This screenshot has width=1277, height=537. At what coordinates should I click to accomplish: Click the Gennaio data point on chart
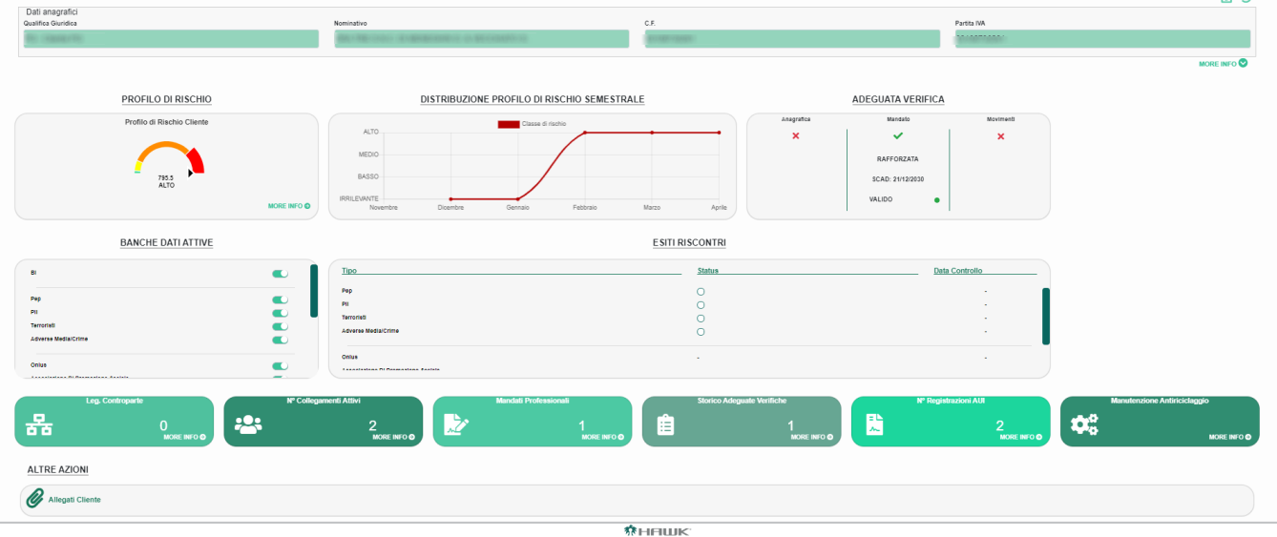click(x=517, y=198)
